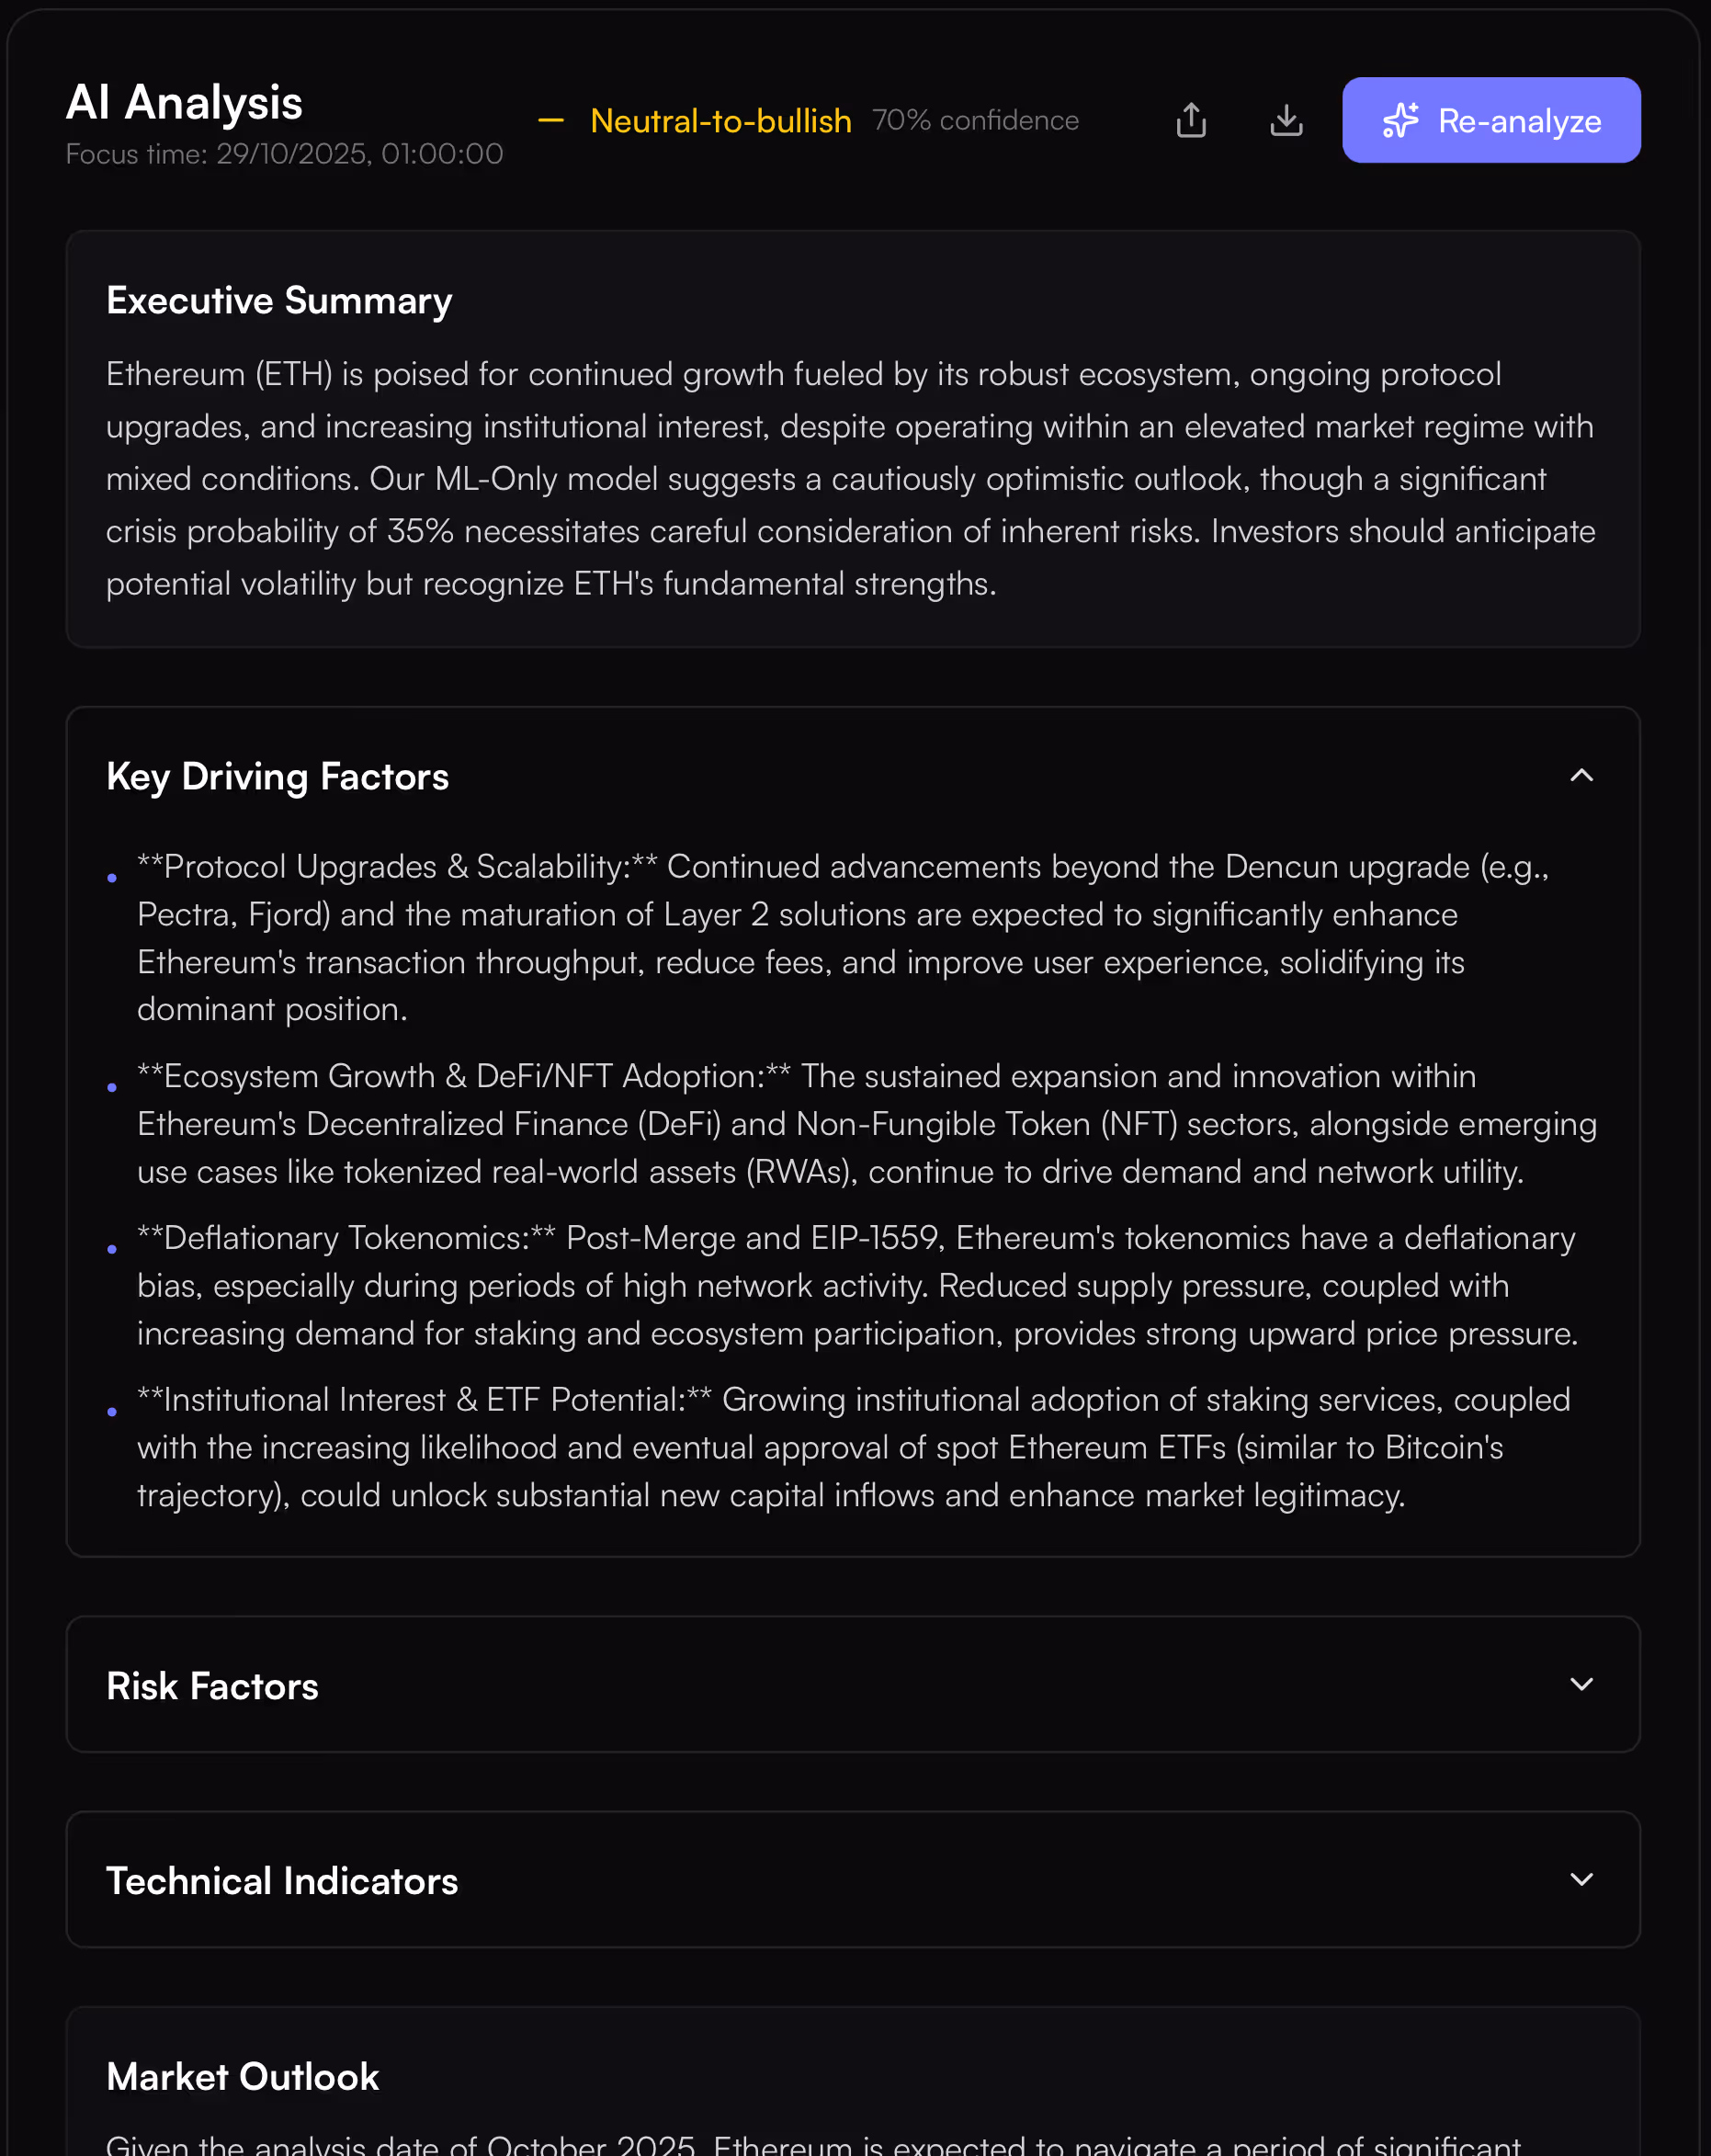
Task: Toggle the Neutral-to-bullish sentiment label
Action: coord(720,120)
